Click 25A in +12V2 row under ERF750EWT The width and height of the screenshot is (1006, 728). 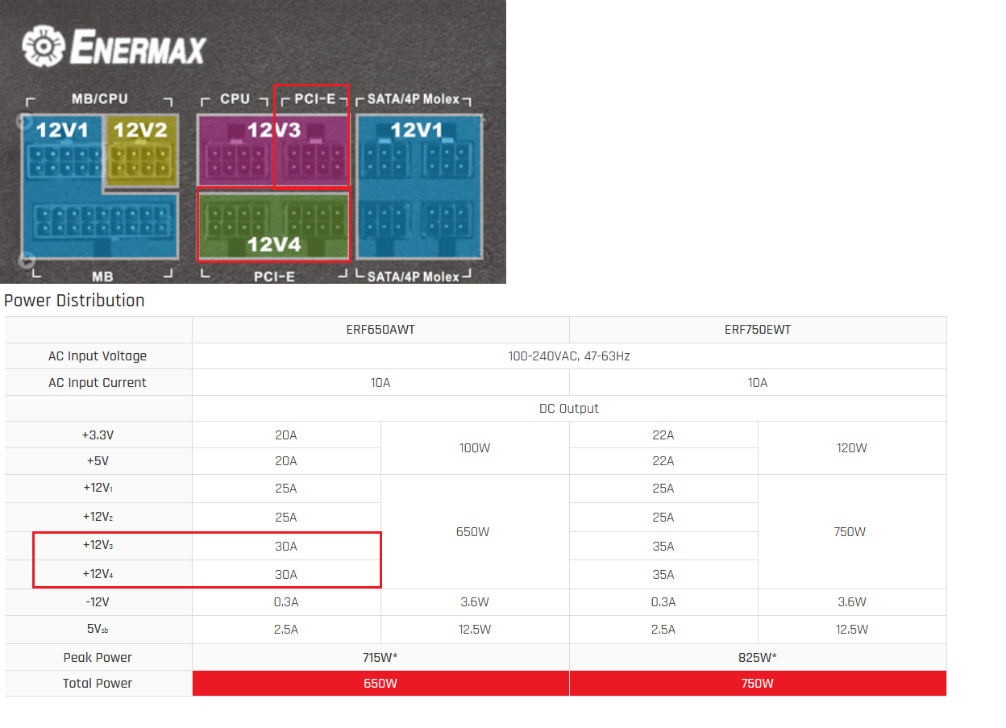pos(663,518)
